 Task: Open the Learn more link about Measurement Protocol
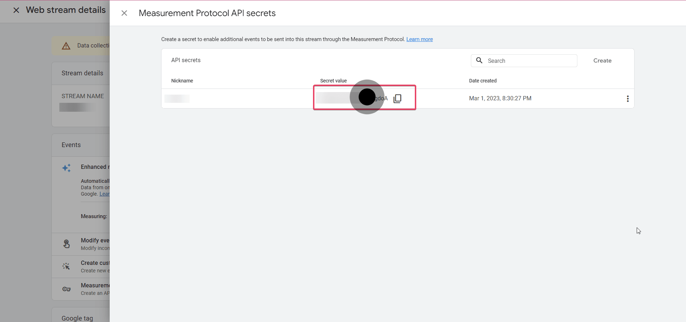tap(419, 39)
